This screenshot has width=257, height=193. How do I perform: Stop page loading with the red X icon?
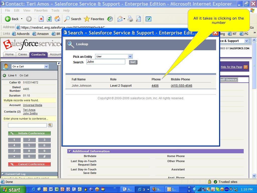click(x=41, y=19)
